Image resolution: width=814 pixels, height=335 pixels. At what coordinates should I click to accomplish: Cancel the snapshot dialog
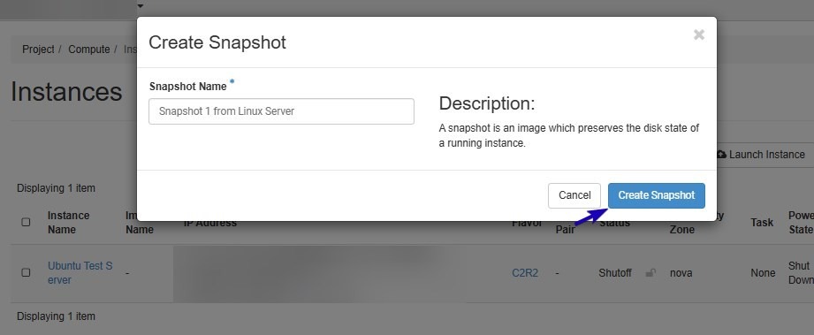574,195
